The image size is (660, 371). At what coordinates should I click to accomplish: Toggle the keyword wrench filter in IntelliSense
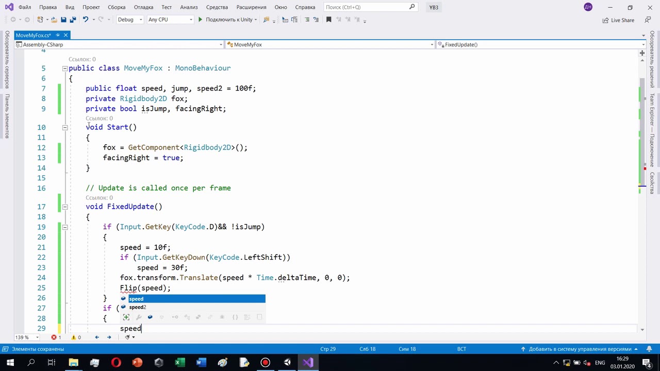(139, 317)
